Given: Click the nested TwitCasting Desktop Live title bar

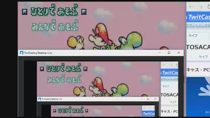Looking at the screenshot, I should [x=98, y=99].
